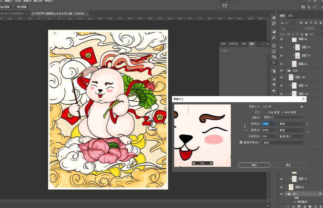Hide layer 108 with eye icon
Viewport: 323px width, 208px height.
282,77
